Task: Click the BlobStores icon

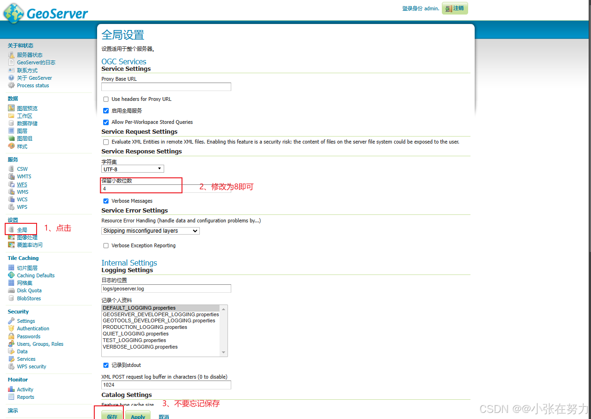Action: (x=11, y=298)
